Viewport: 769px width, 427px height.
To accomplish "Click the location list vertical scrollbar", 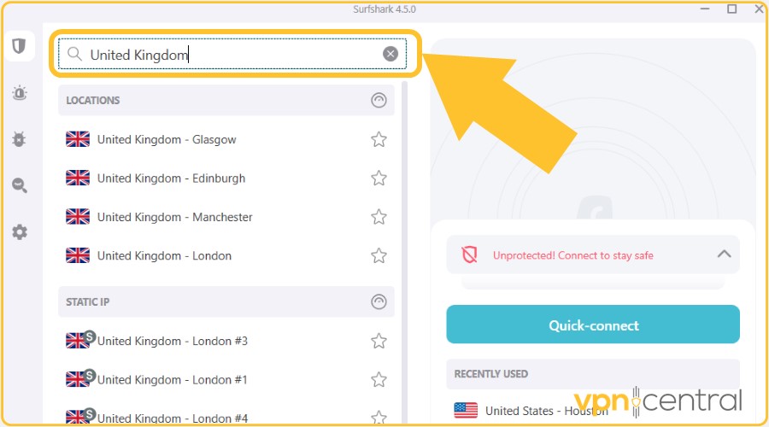I will click(x=405, y=253).
